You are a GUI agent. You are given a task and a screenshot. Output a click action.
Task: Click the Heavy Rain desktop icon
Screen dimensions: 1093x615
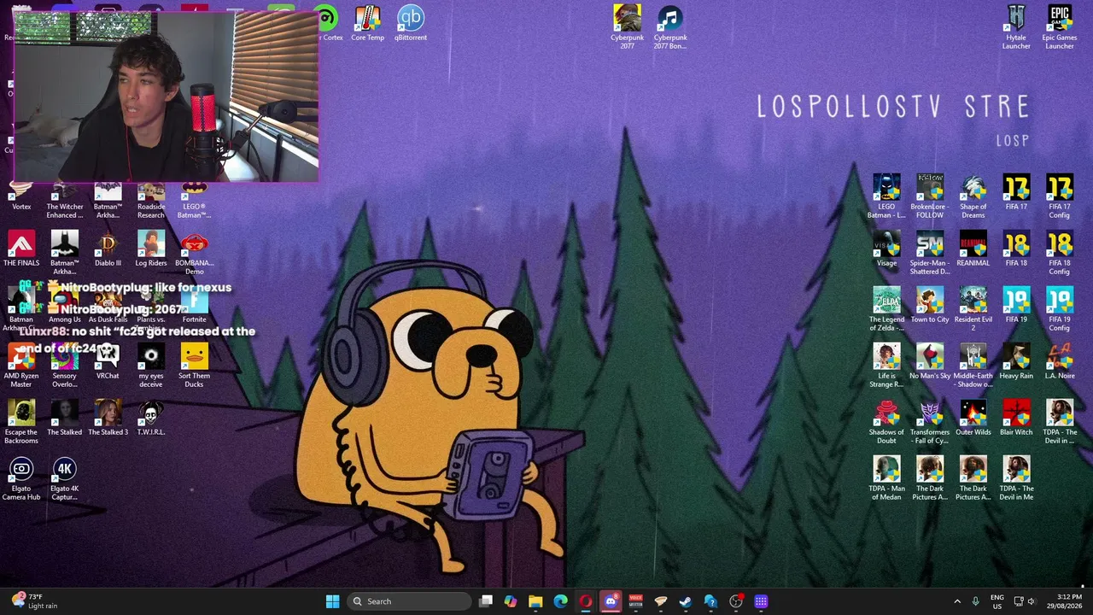click(x=1016, y=361)
